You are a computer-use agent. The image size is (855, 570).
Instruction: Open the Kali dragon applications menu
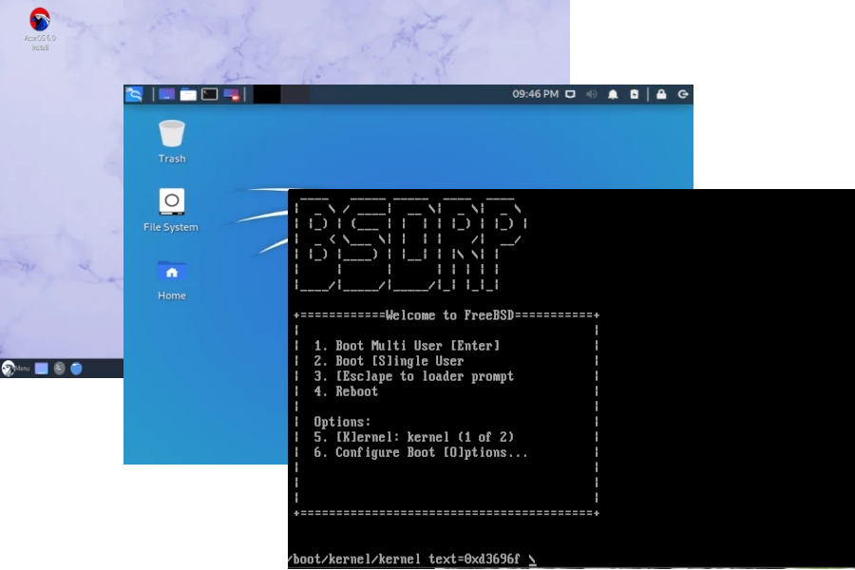coord(134,94)
